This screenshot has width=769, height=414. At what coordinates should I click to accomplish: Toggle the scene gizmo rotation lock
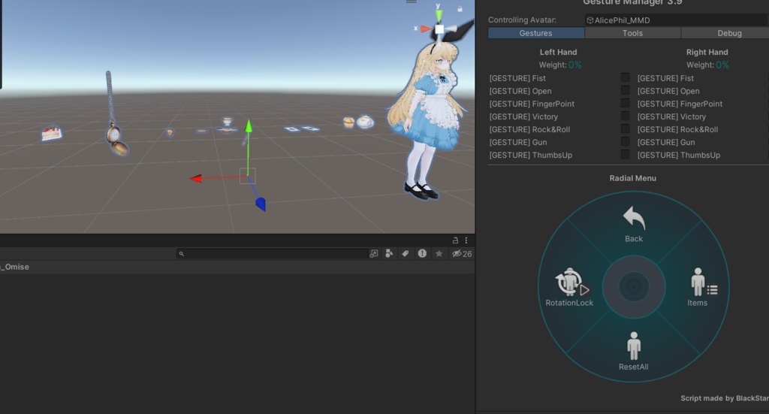pos(460,9)
